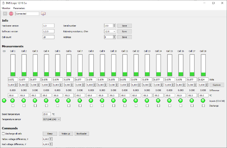The height and width of the screenshot is (148, 227).
Task: Click the Cell 14 green input indicator
Action: [158, 100]
